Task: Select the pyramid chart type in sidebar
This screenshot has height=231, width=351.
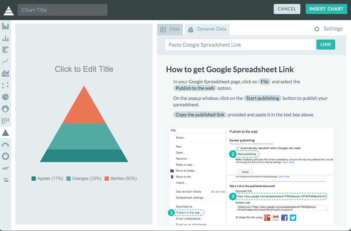Action: (x=5, y=133)
